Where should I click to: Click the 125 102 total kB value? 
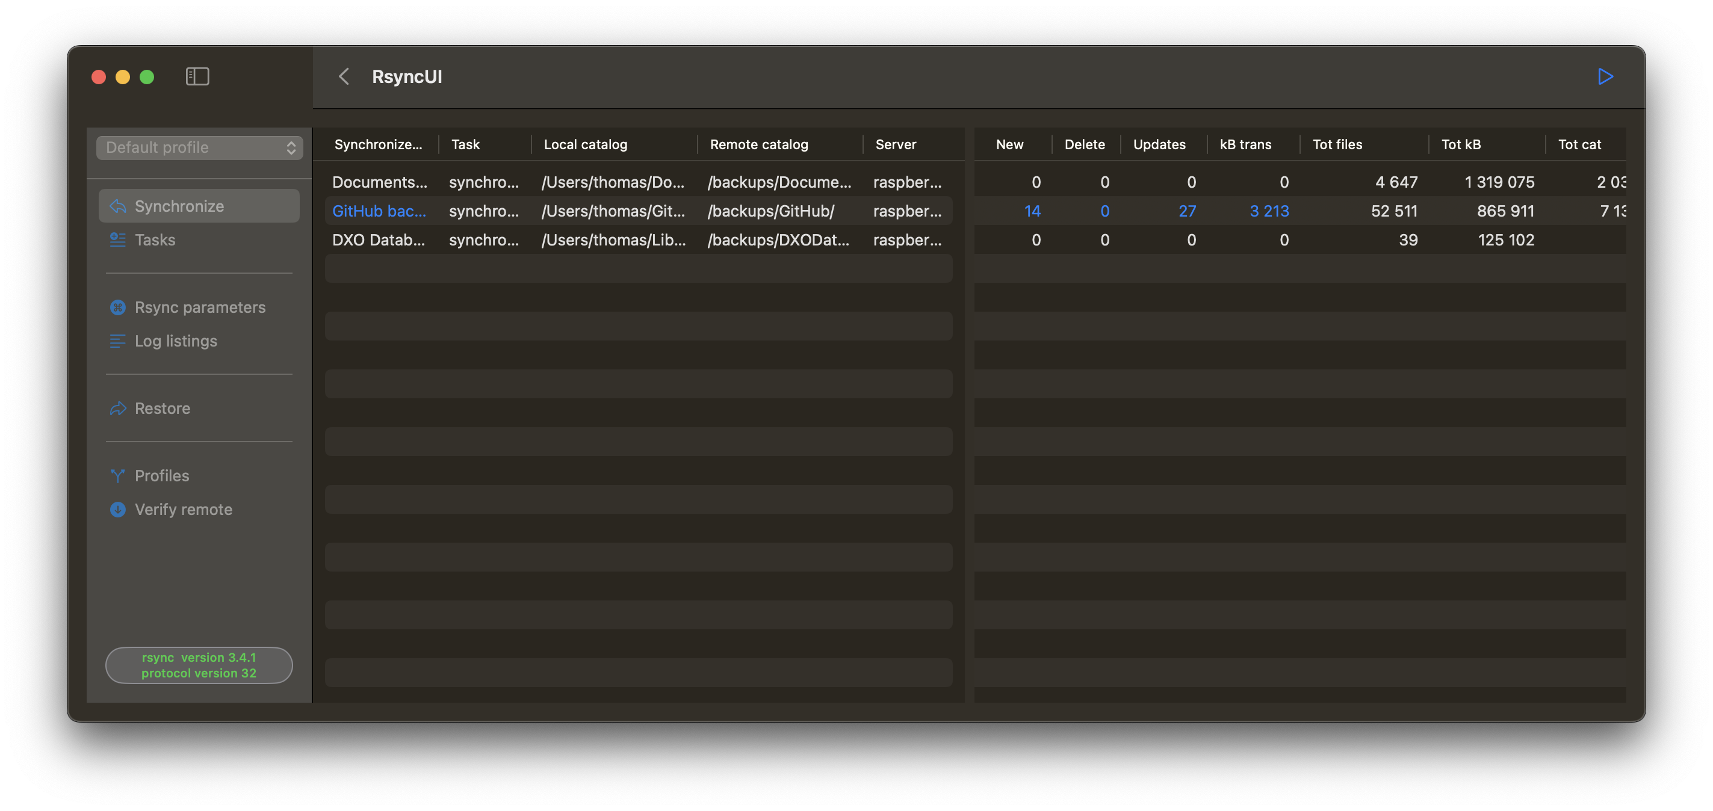(1506, 239)
